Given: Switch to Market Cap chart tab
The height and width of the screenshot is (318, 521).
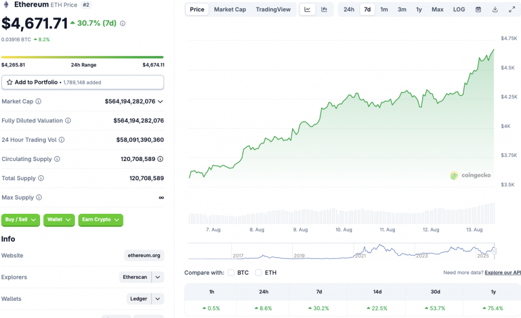Looking at the screenshot, I should pos(230,10).
